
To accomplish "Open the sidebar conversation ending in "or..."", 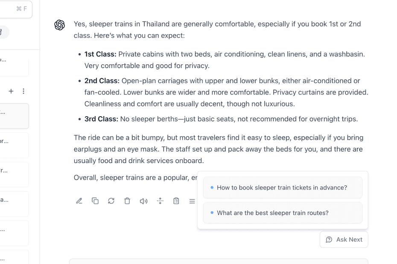I will (14, 145).
